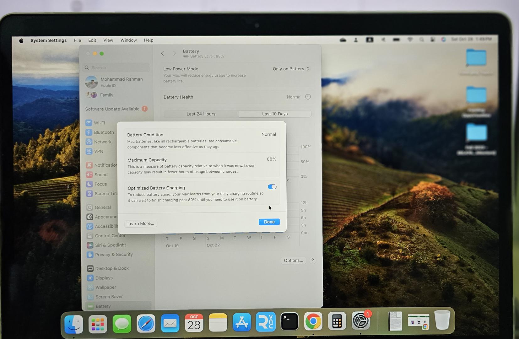Open the System Settings menu
This screenshot has height=339, width=519.
[x=48, y=40]
